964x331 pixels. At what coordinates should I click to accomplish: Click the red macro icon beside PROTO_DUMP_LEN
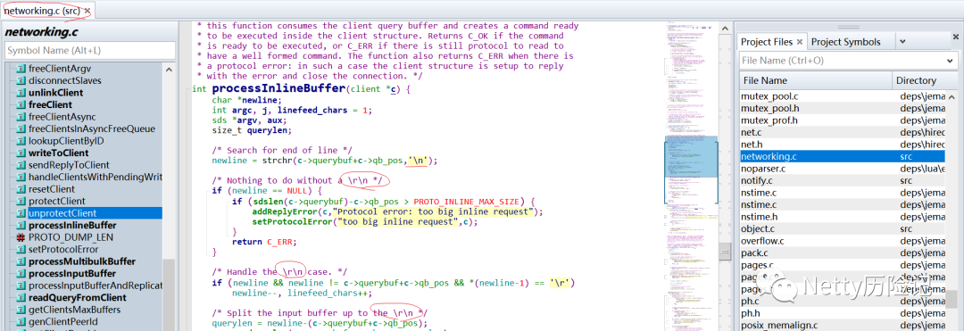pyautogui.click(x=21, y=237)
